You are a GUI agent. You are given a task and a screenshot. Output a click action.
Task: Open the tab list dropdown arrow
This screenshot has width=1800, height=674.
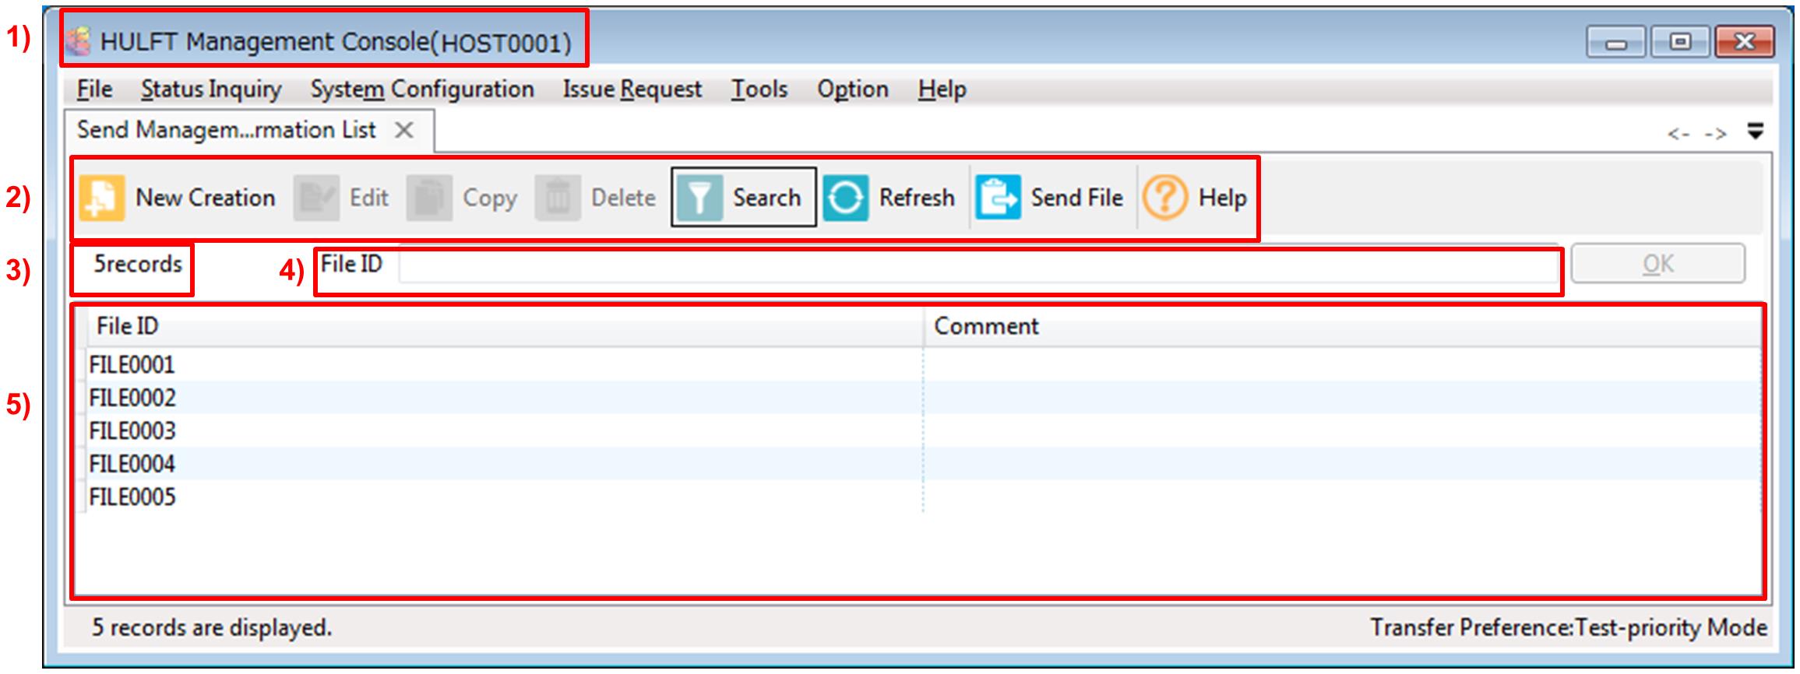1755,131
